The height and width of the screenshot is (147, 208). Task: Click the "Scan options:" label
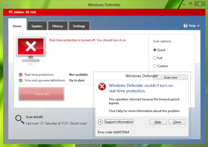point(162,41)
